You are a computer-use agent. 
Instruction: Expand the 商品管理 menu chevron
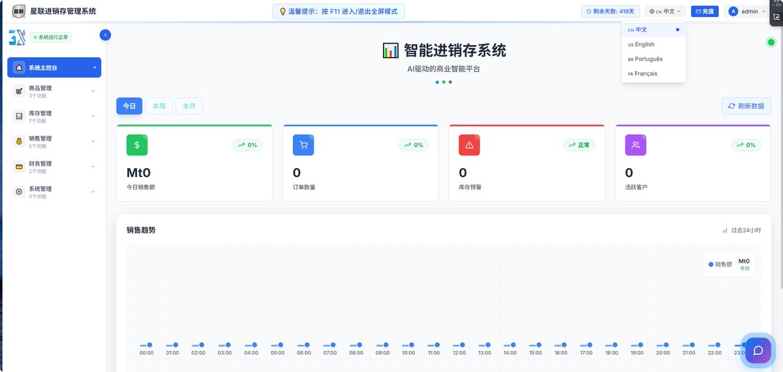pos(93,91)
